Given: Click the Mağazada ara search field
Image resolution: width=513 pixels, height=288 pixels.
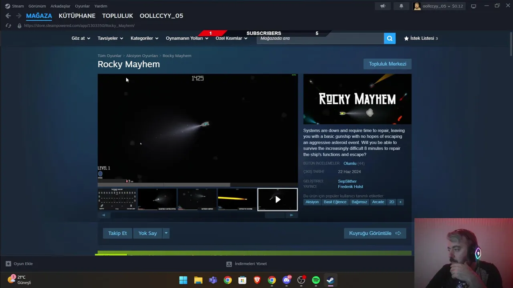Looking at the screenshot, I should click(x=320, y=38).
